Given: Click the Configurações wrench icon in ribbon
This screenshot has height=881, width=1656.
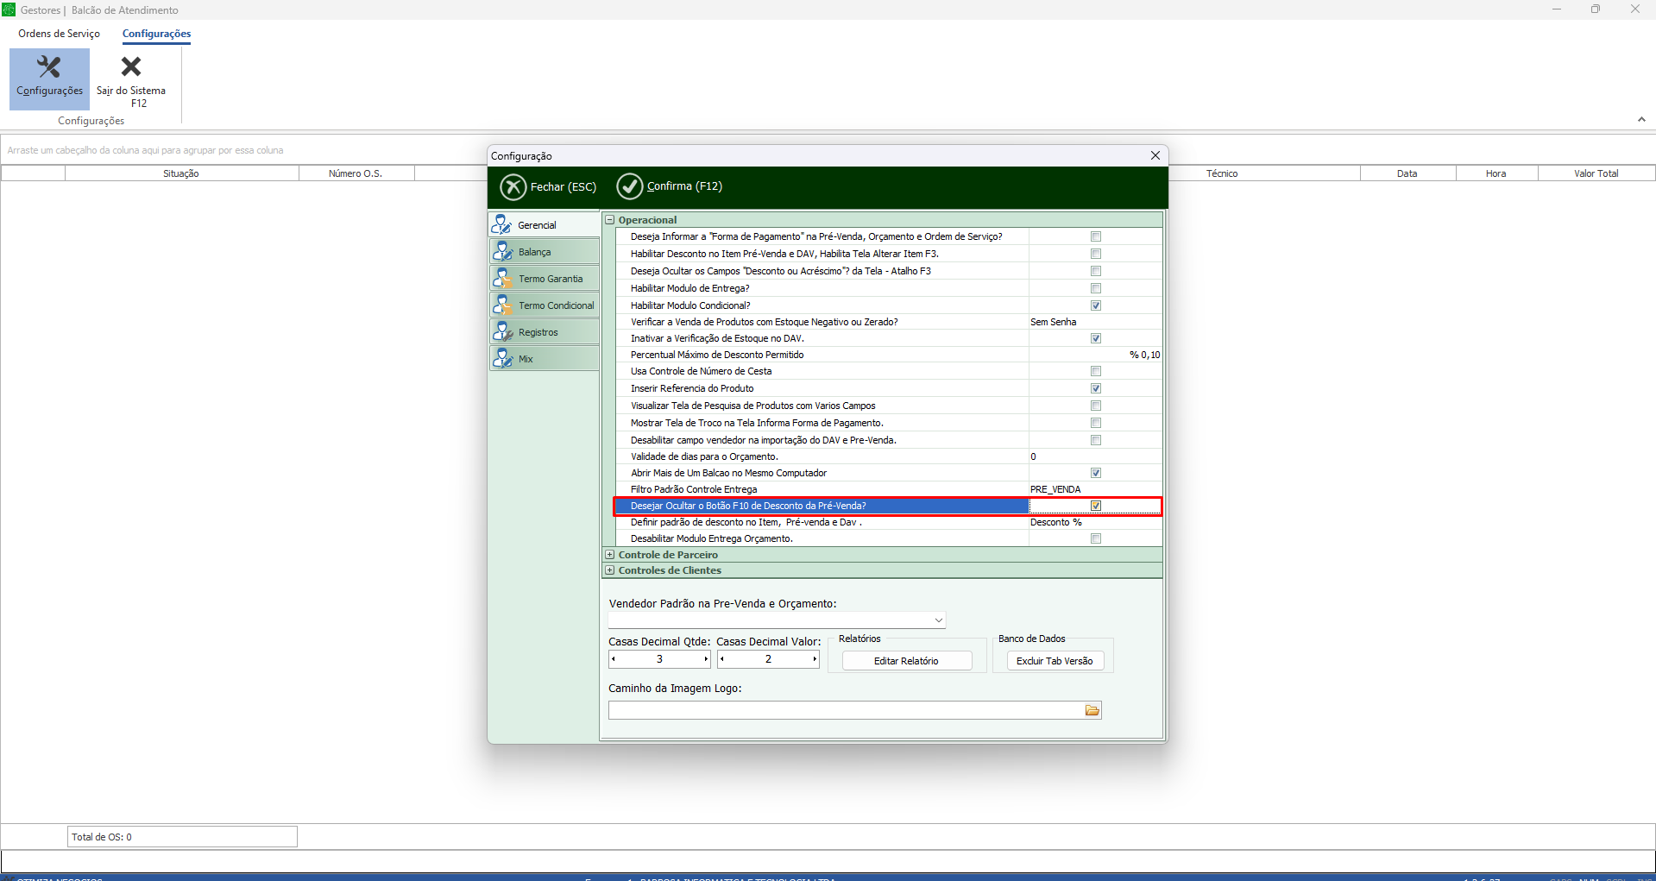Looking at the screenshot, I should [x=49, y=67].
